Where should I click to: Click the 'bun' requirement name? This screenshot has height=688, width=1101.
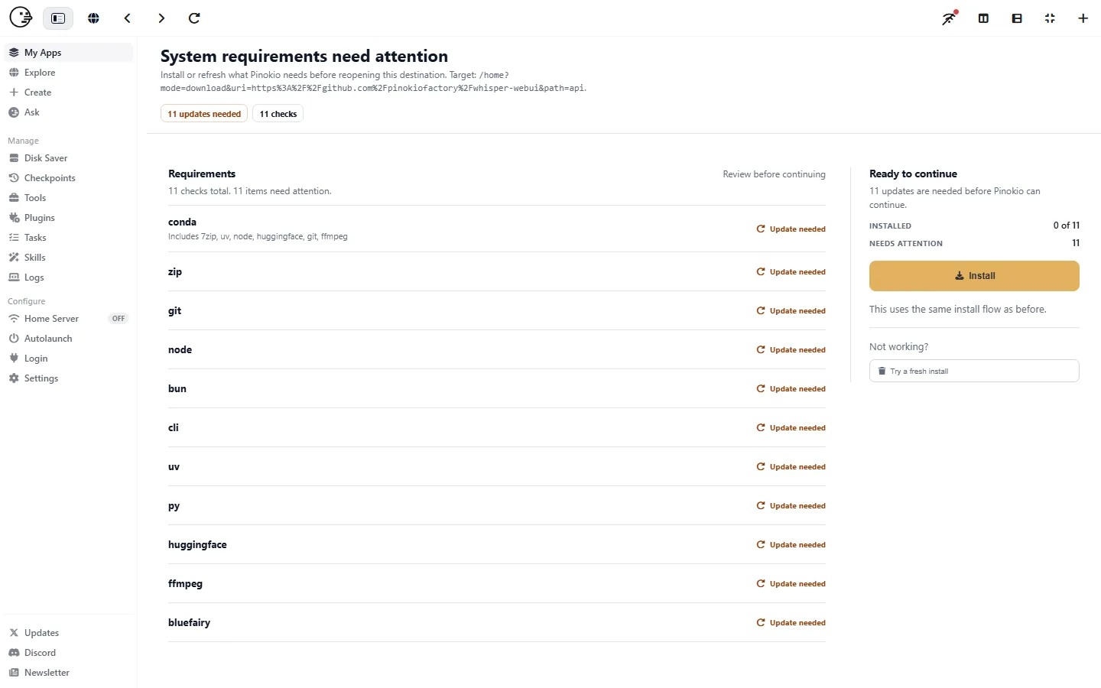177,388
